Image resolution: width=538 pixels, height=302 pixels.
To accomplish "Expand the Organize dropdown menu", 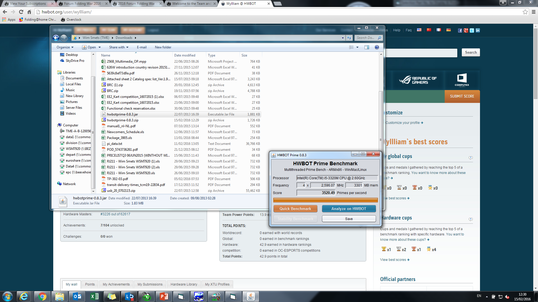I will [65, 47].
